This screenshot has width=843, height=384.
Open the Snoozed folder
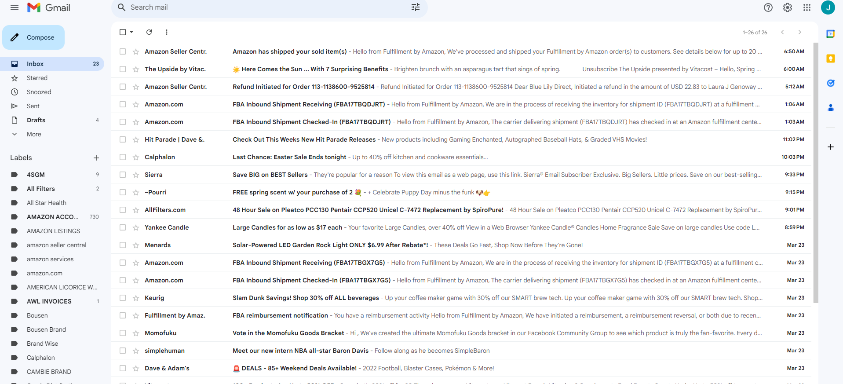52,92
